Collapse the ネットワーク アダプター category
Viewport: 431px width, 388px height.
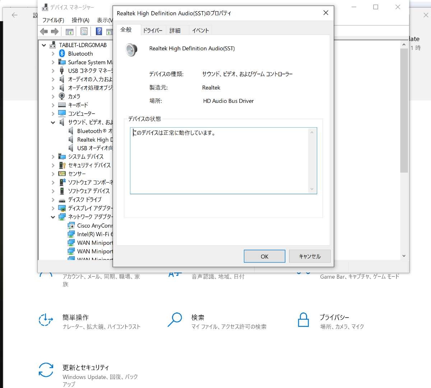click(53, 217)
